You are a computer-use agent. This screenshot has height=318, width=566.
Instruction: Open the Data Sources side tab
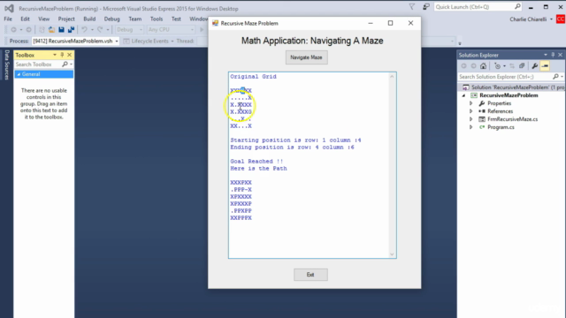7,64
